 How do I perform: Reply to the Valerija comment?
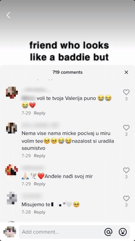pos(40,113)
